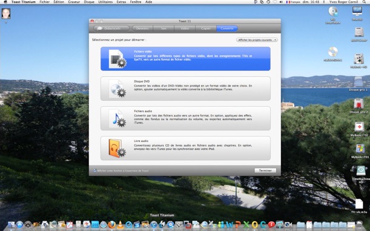Open the Aide menu
This screenshot has height=231, width=370.
point(148,2)
